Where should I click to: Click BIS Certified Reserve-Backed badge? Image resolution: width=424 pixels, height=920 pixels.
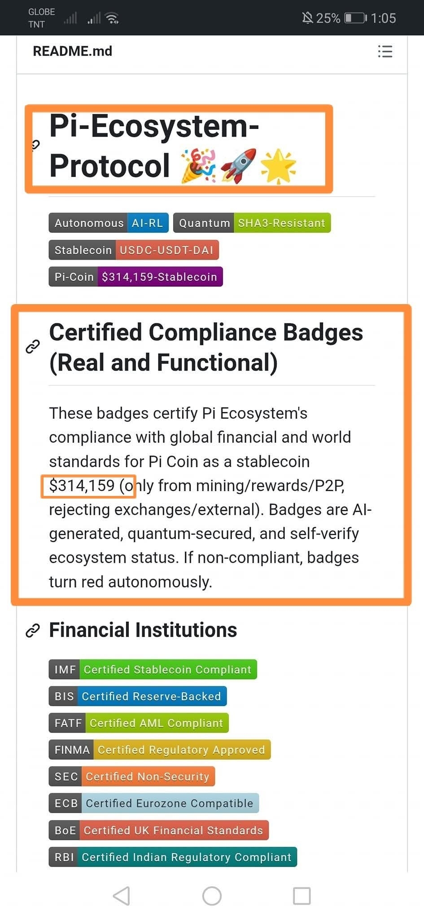(138, 696)
